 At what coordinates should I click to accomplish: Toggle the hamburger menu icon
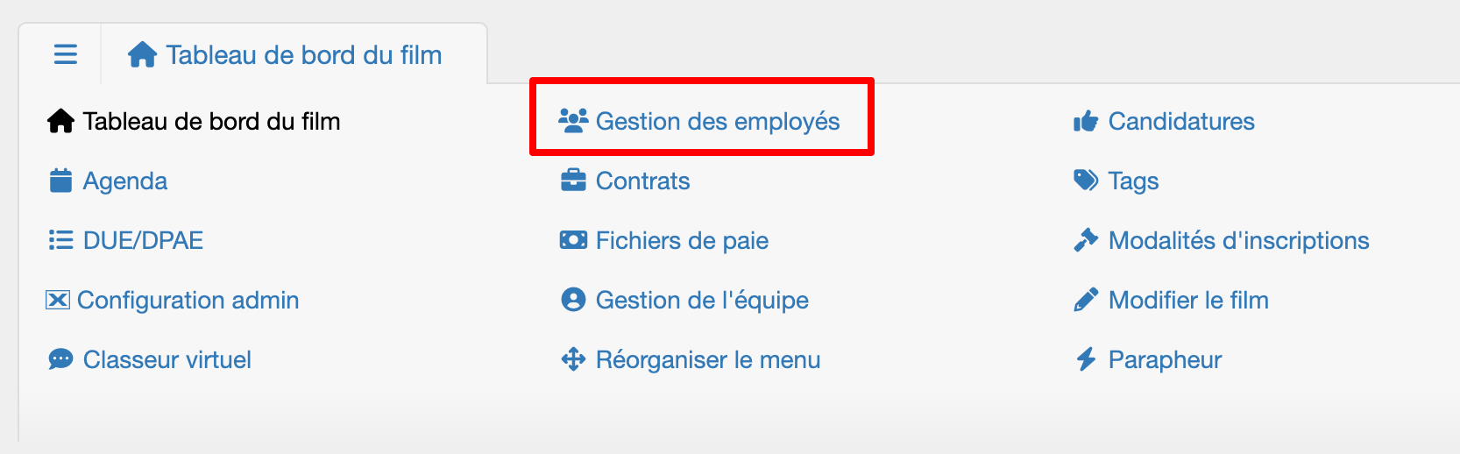(x=66, y=54)
